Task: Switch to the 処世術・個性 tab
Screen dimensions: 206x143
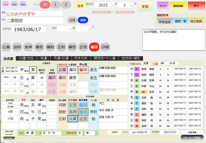Action: (131, 58)
